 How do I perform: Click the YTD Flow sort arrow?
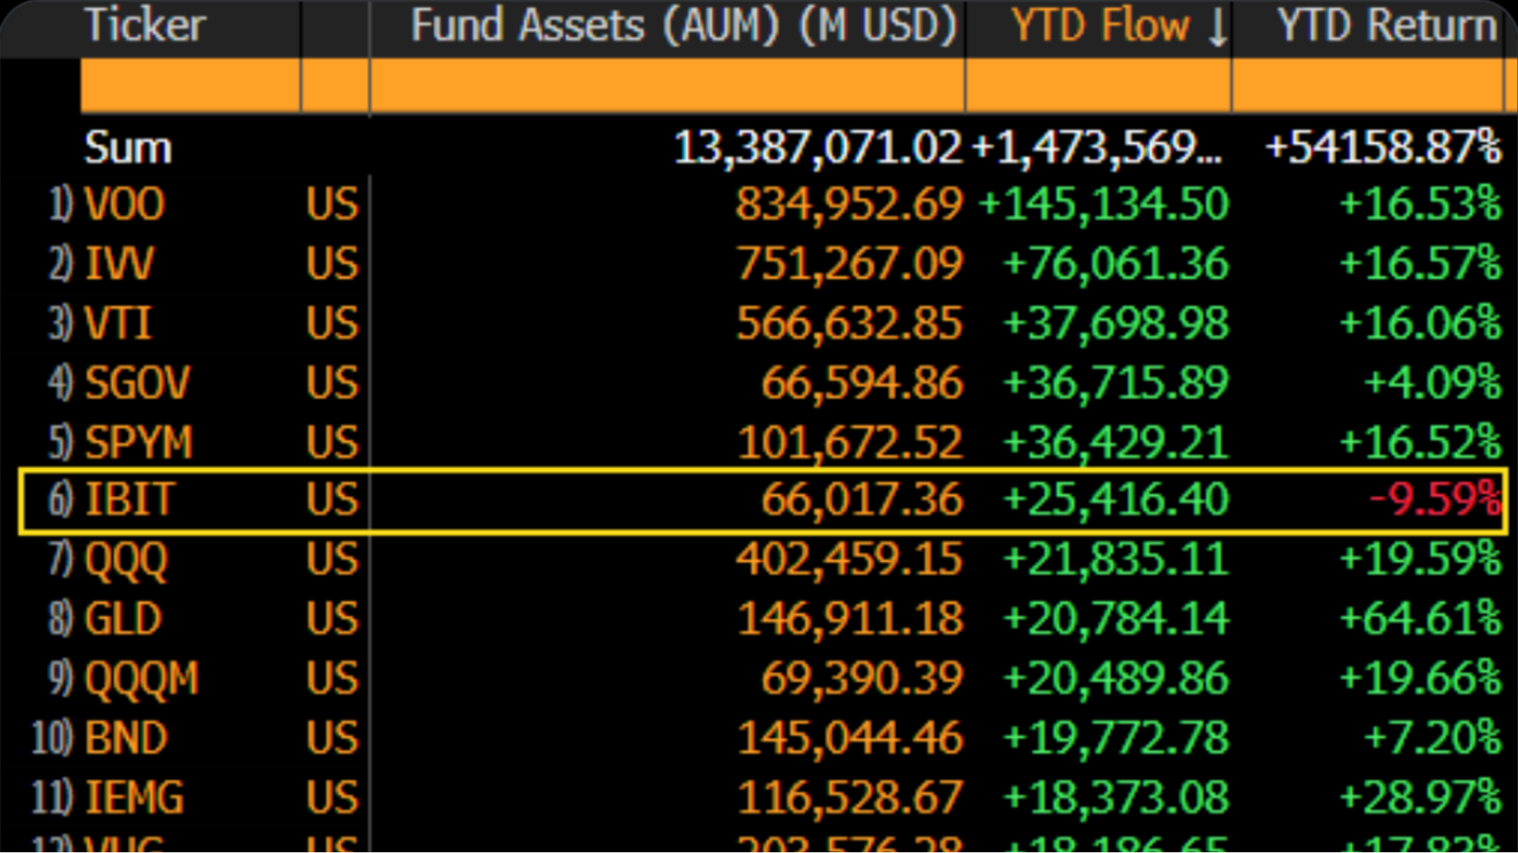[1217, 27]
